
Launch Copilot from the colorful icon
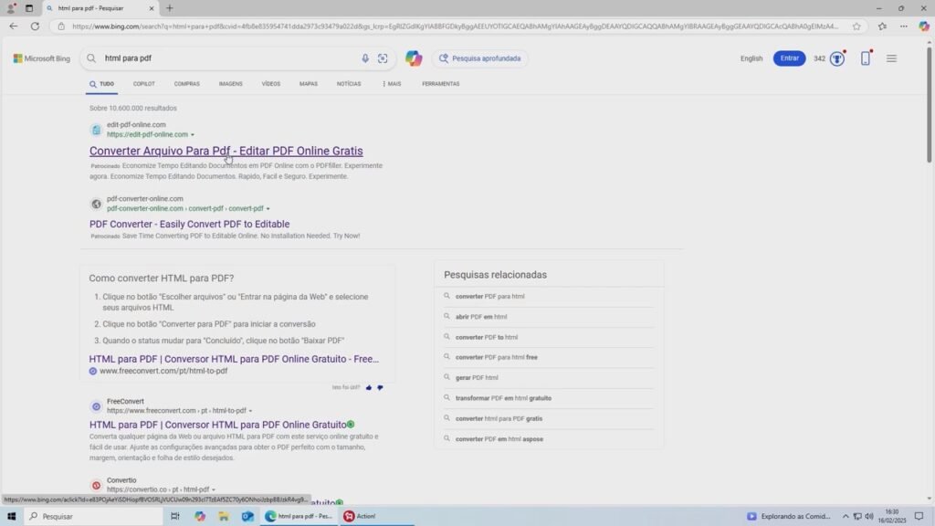(414, 58)
